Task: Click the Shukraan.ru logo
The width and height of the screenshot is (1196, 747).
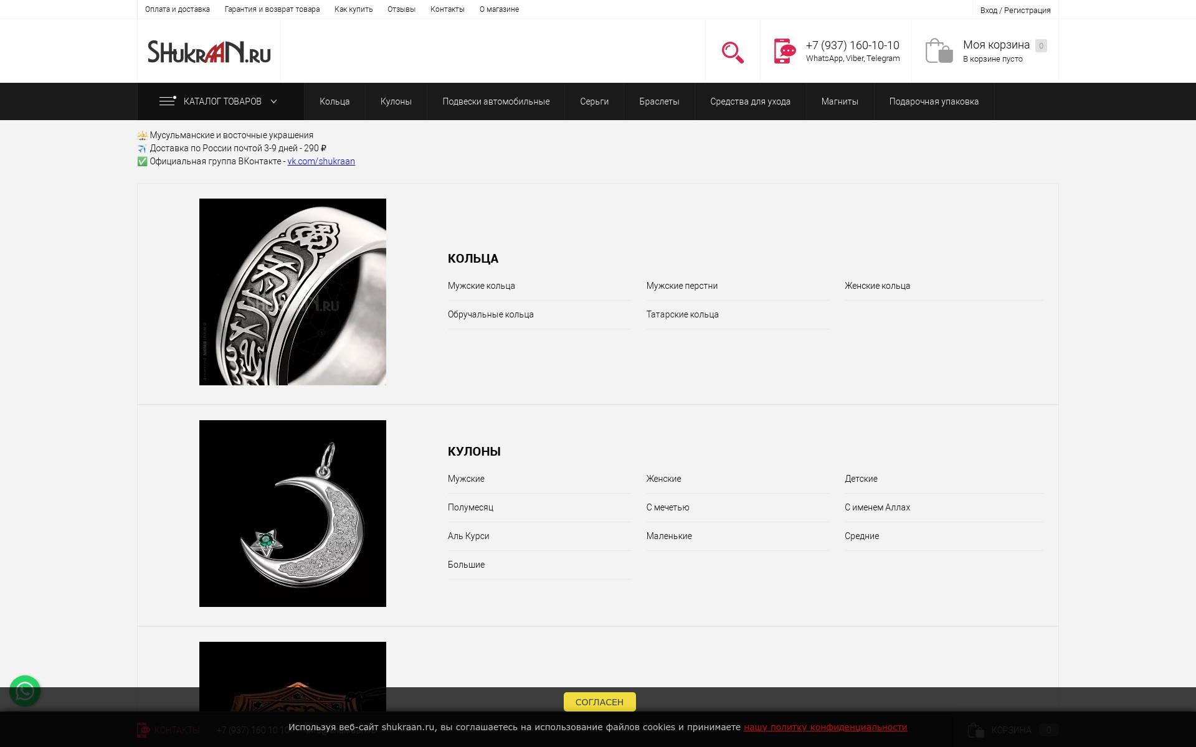Action: (209, 52)
